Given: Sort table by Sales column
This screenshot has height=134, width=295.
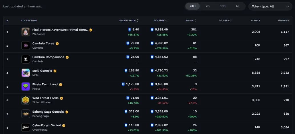Looking at the screenshot, I should pos(191,21).
